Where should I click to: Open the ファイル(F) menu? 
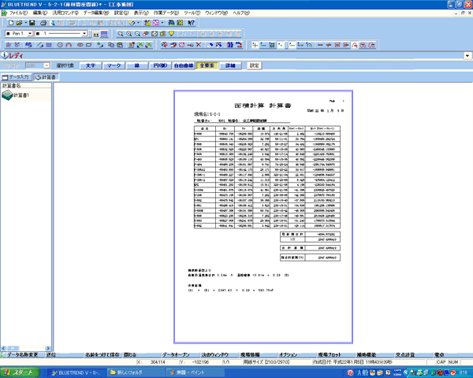(x=18, y=13)
